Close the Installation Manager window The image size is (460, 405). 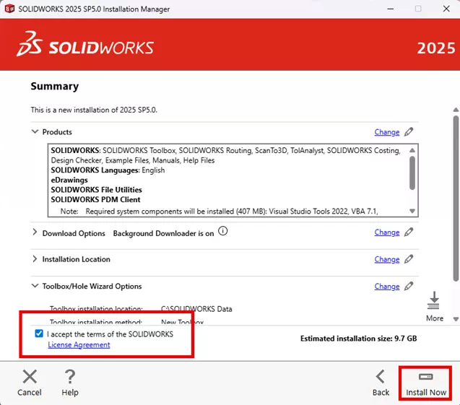pyautogui.click(x=446, y=9)
